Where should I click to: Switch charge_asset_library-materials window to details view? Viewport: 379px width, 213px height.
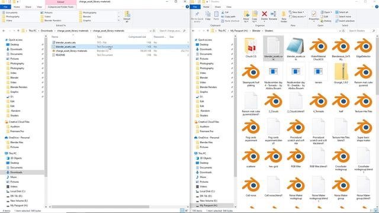click(182, 211)
